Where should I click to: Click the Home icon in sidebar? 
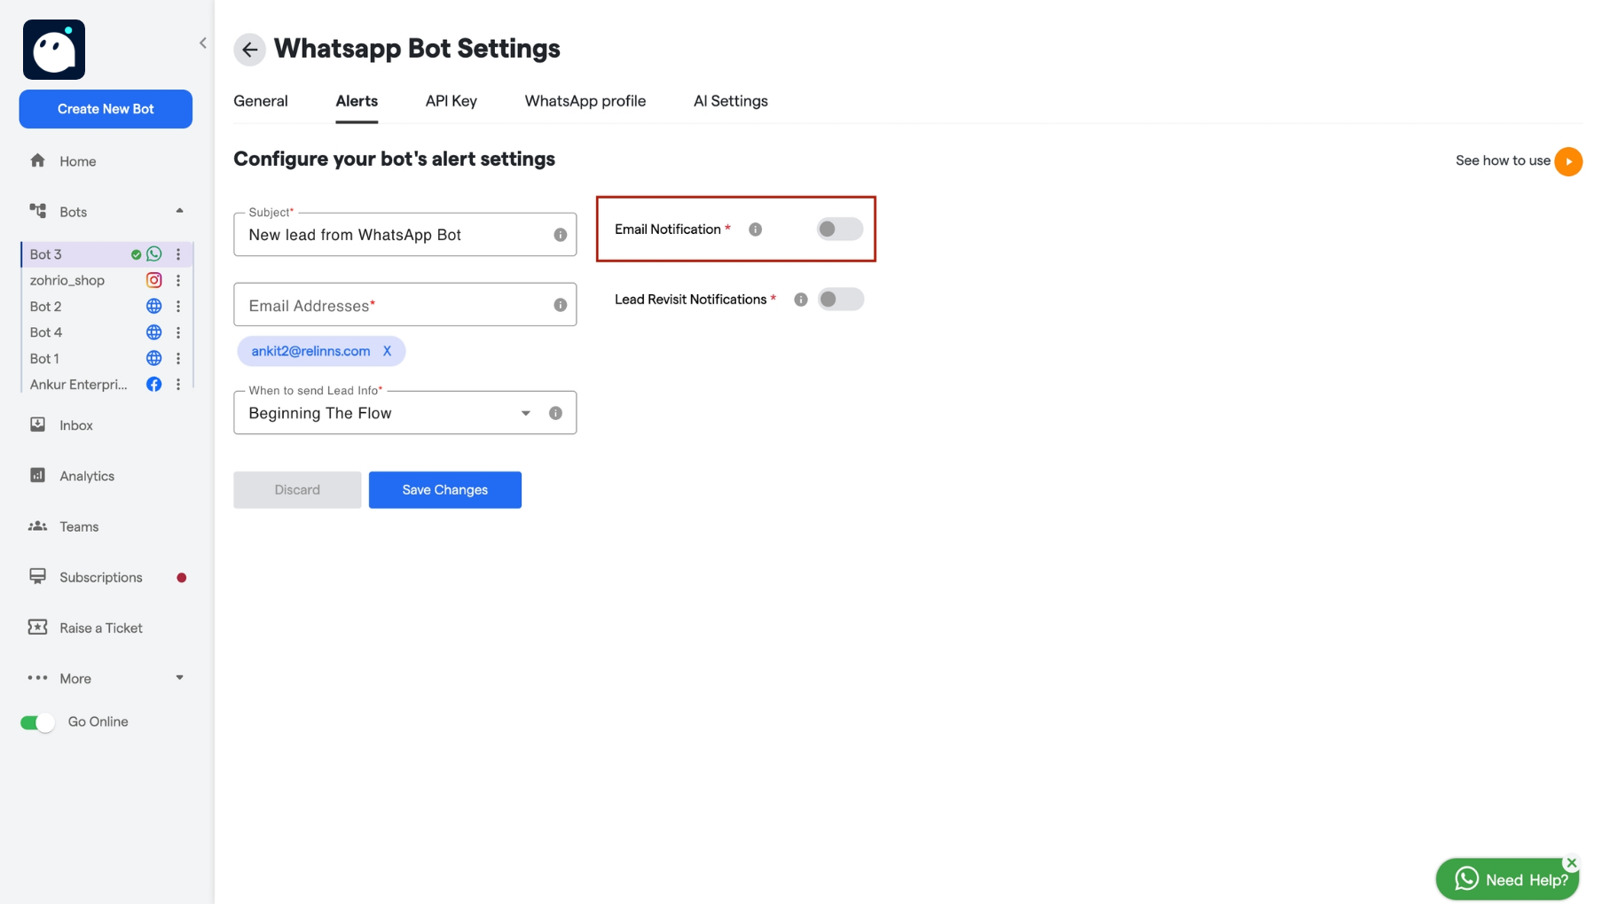(x=37, y=160)
